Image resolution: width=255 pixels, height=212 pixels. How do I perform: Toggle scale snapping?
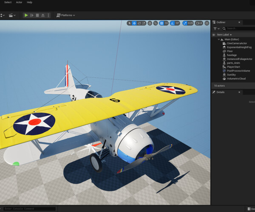tap(185, 23)
